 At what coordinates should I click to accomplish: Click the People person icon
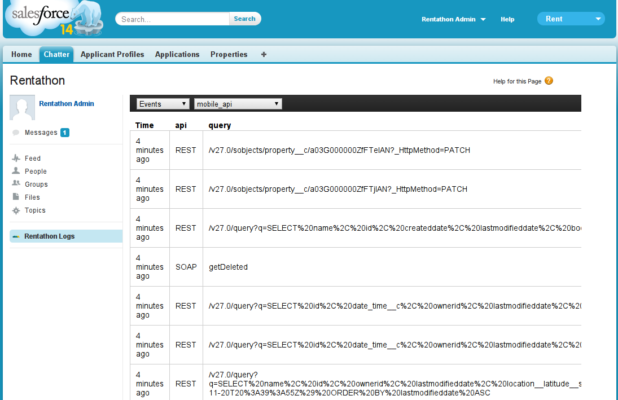(x=16, y=170)
